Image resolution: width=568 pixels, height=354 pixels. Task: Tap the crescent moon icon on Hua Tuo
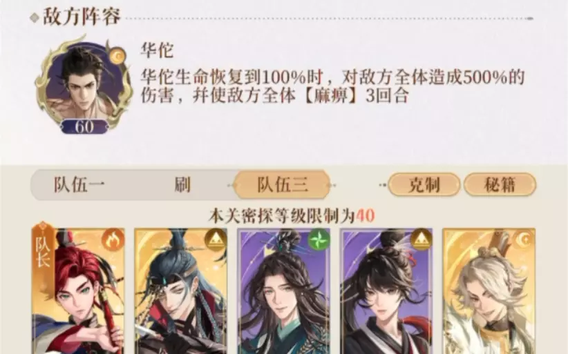coord(117,56)
